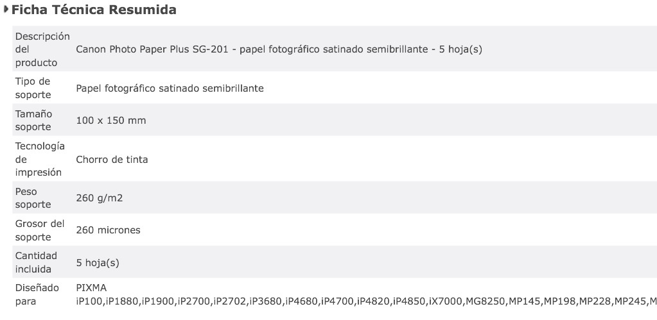Select the Descripción del producto label

pos(42,49)
